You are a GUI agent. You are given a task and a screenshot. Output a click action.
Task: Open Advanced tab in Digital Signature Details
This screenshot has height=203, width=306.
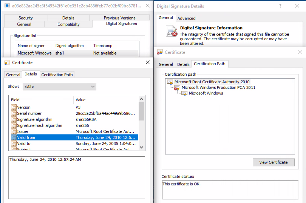tap(186, 18)
